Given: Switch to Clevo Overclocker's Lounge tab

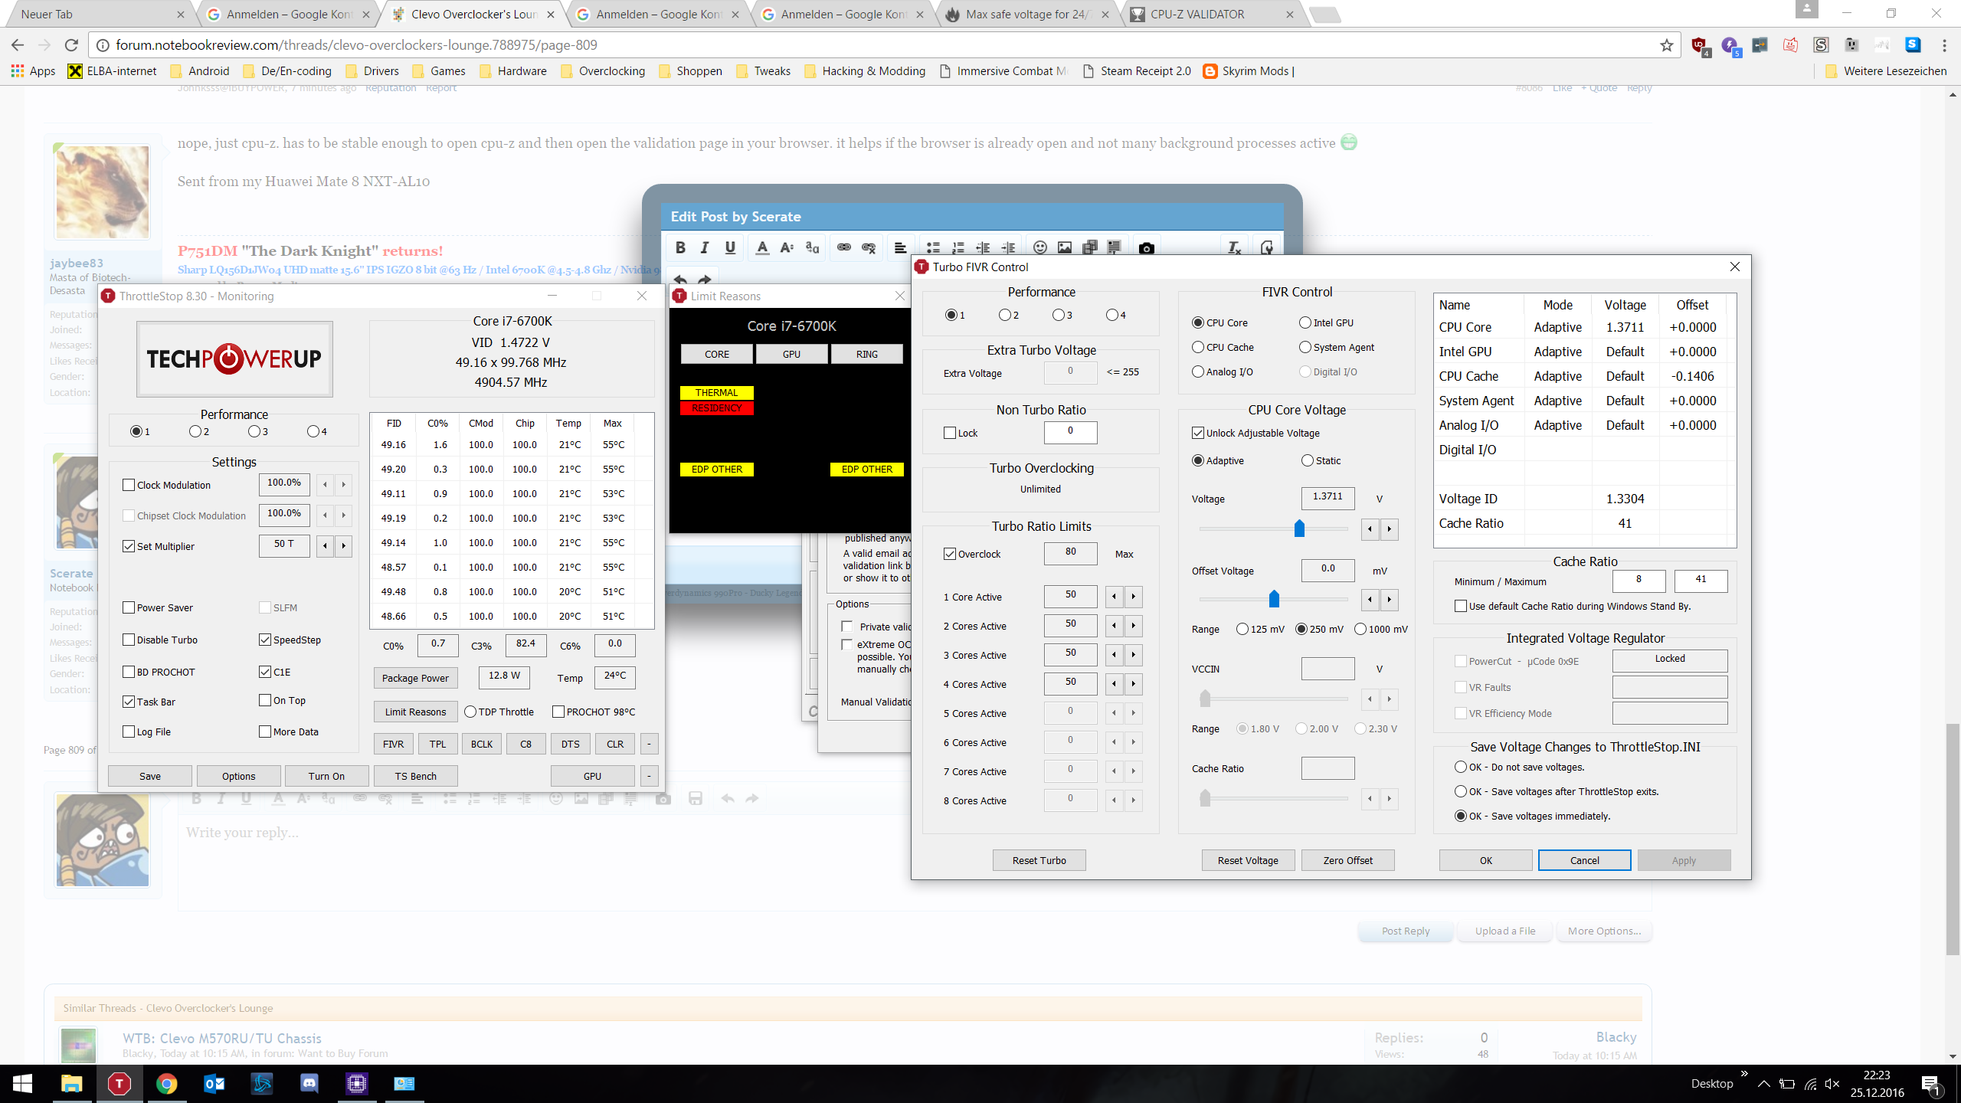Looking at the screenshot, I should (x=473, y=14).
